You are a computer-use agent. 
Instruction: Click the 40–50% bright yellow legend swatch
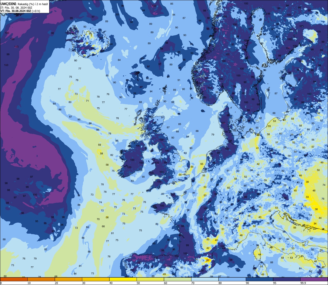coord(123,279)
